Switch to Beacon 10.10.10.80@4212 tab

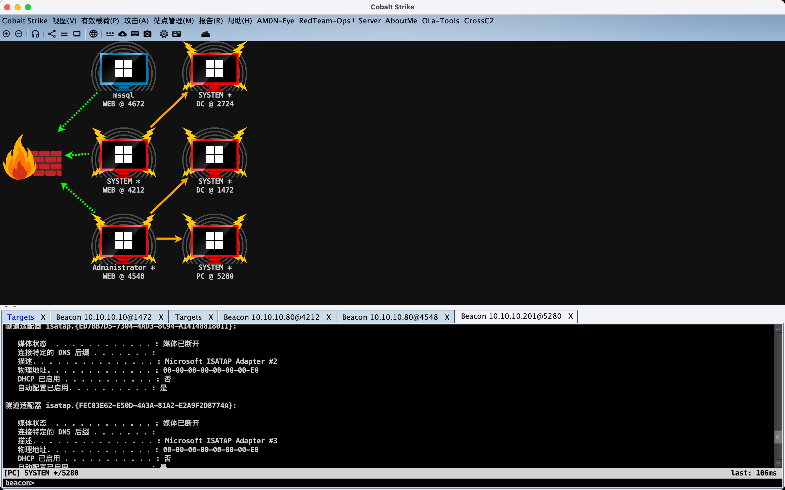pos(271,317)
